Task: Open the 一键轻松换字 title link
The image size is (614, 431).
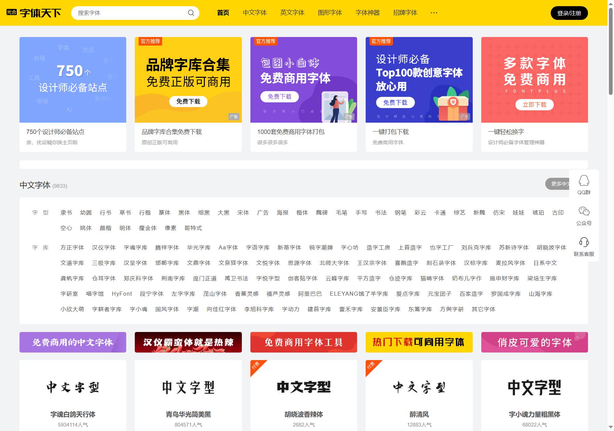Action: 506,132
